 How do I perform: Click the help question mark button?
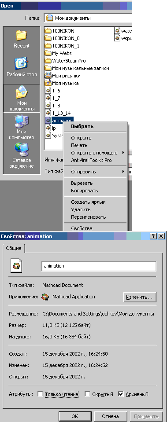153,236
